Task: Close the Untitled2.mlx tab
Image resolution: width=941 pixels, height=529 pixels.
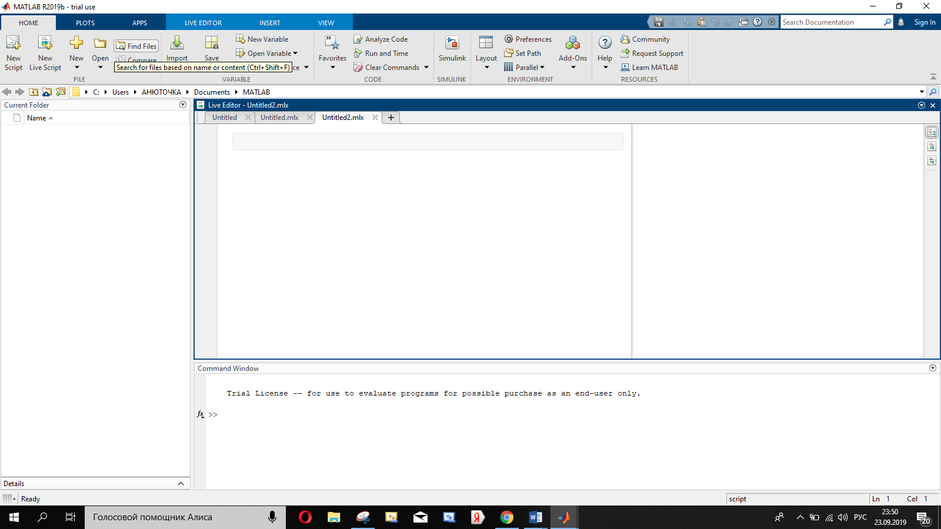Action: (375, 118)
